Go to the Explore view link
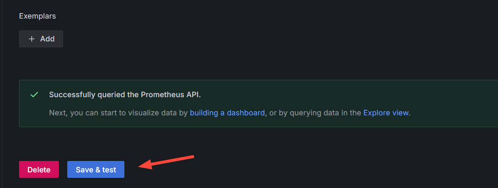The height and width of the screenshot is (188, 498). pyautogui.click(x=385, y=113)
